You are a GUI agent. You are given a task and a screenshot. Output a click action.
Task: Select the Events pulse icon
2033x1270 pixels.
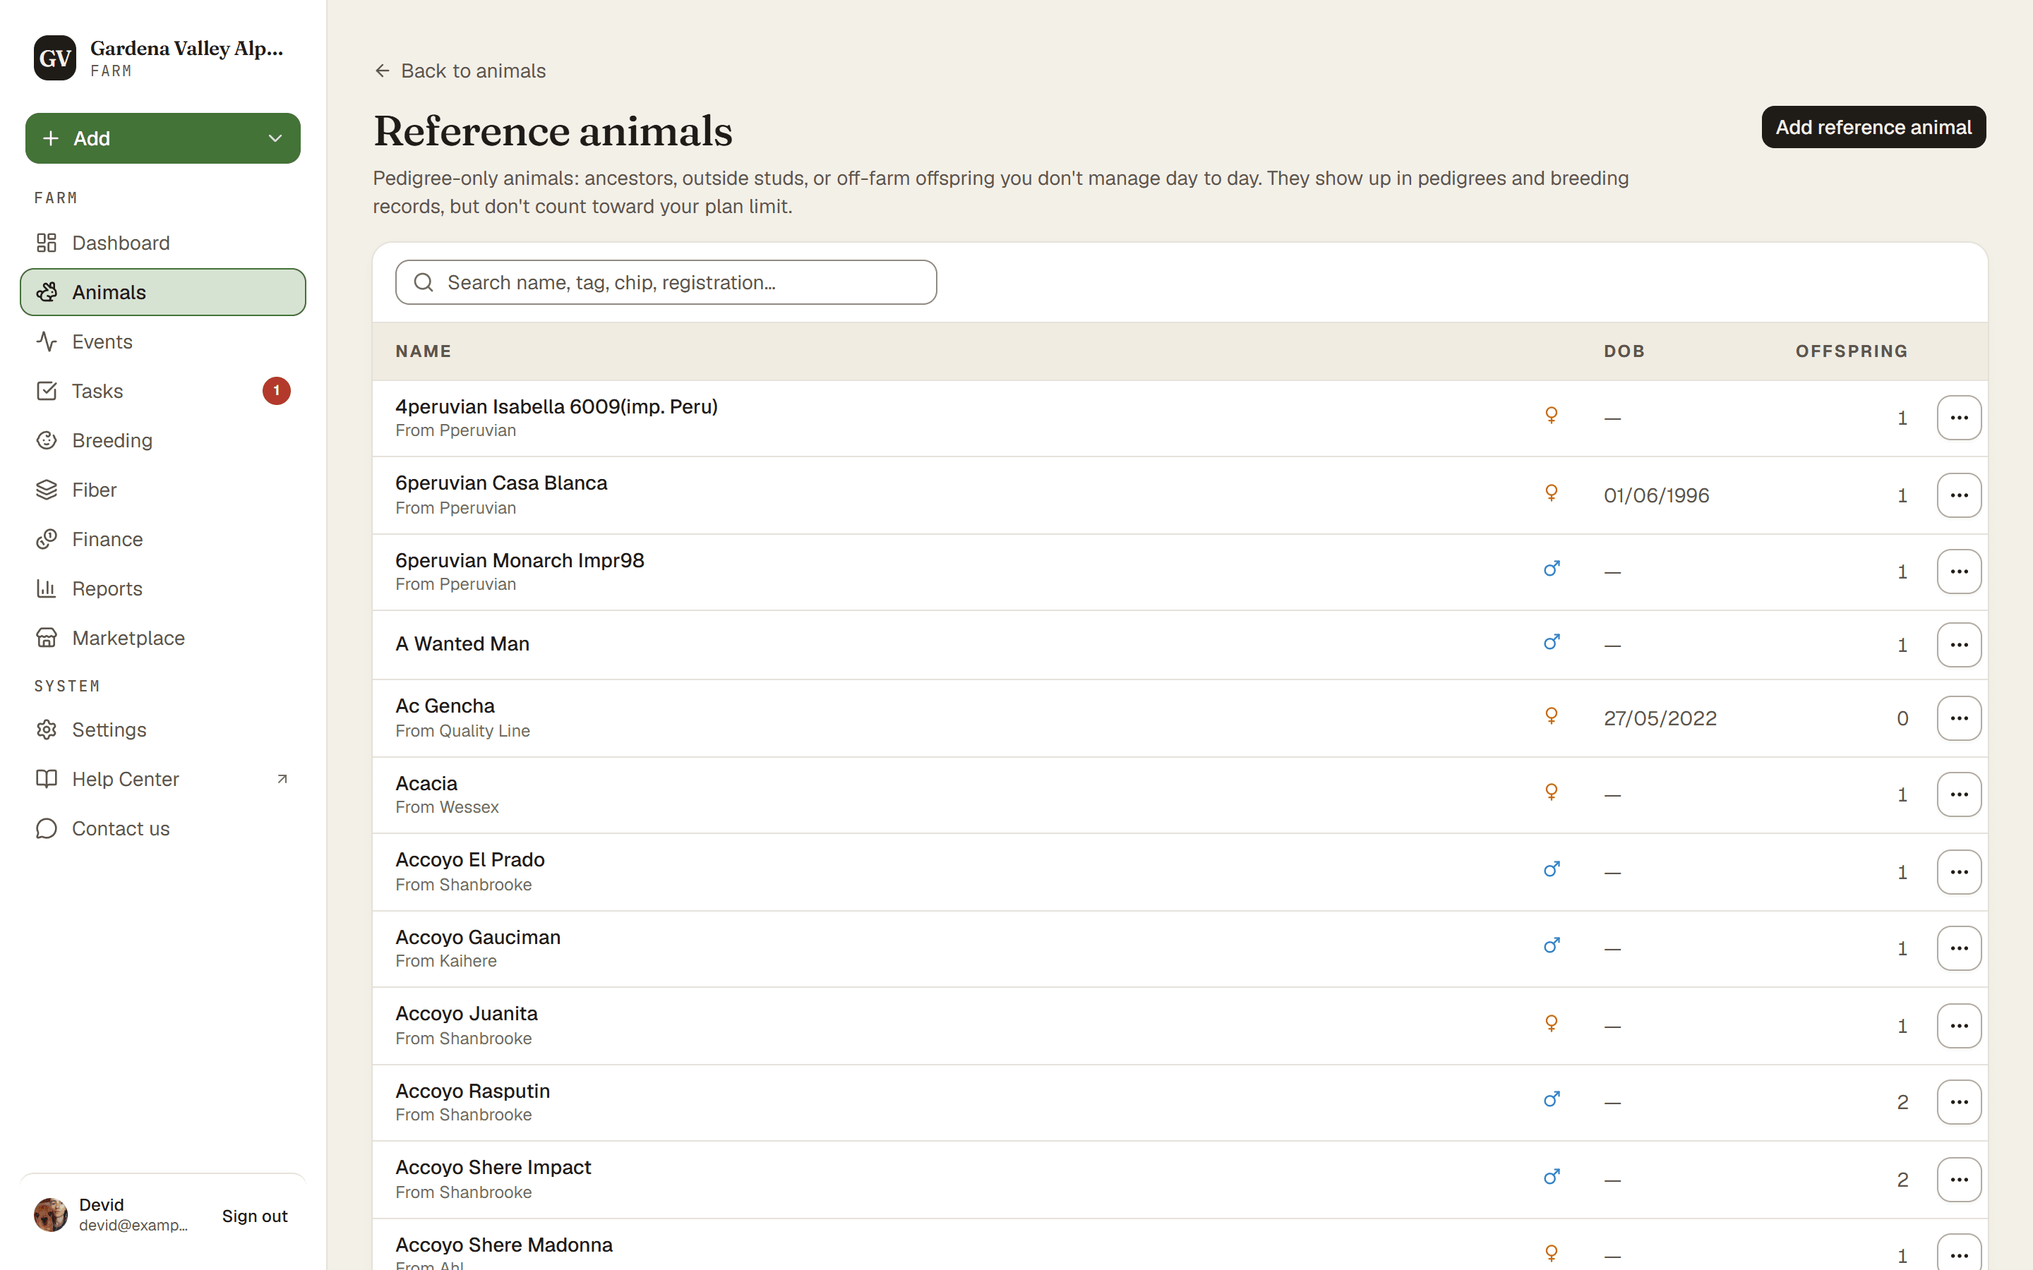pyautogui.click(x=46, y=342)
